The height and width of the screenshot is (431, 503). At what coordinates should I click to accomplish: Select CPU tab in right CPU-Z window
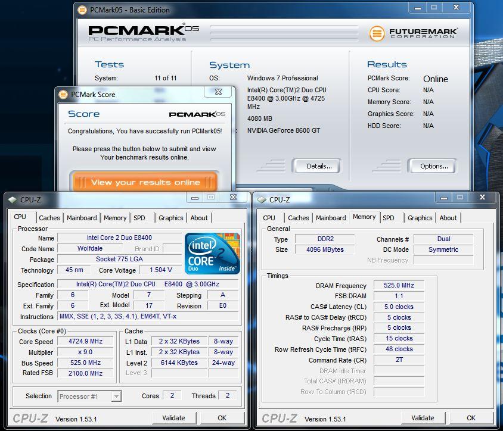click(x=269, y=218)
